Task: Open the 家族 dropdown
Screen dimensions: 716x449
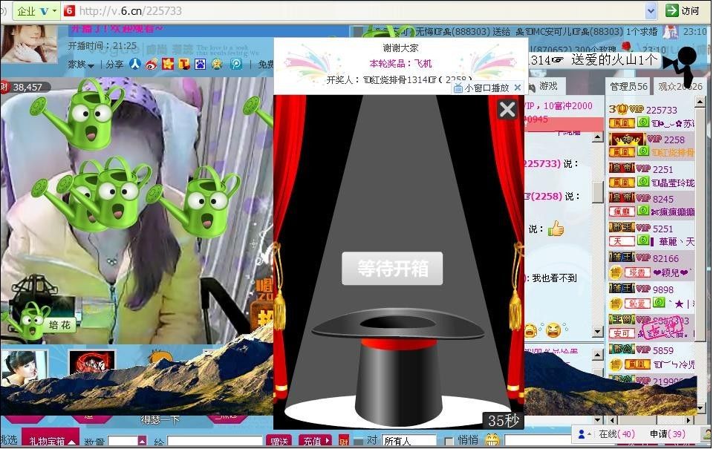Action: [x=81, y=65]
